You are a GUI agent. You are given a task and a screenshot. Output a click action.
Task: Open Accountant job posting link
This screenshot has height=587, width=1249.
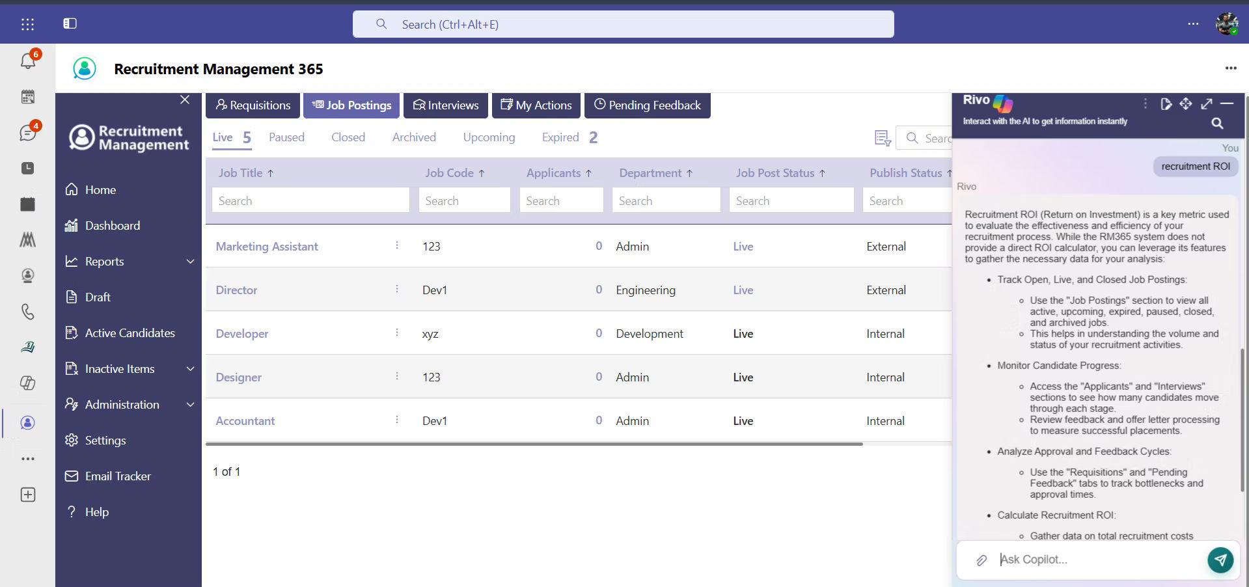(245, 421)
